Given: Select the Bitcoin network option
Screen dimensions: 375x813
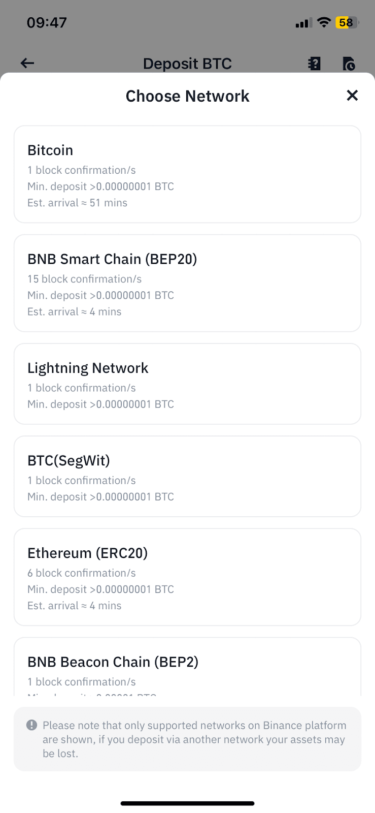Looking at the screenshot, I should pos(187,174).
